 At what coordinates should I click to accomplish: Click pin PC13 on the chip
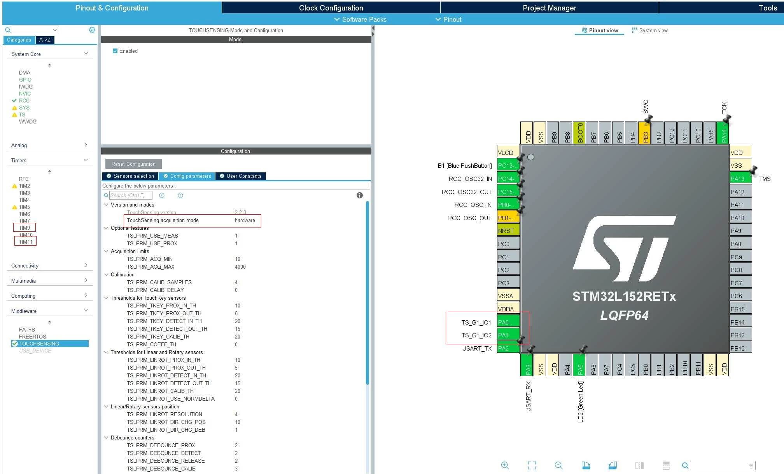tap(508, 165)
